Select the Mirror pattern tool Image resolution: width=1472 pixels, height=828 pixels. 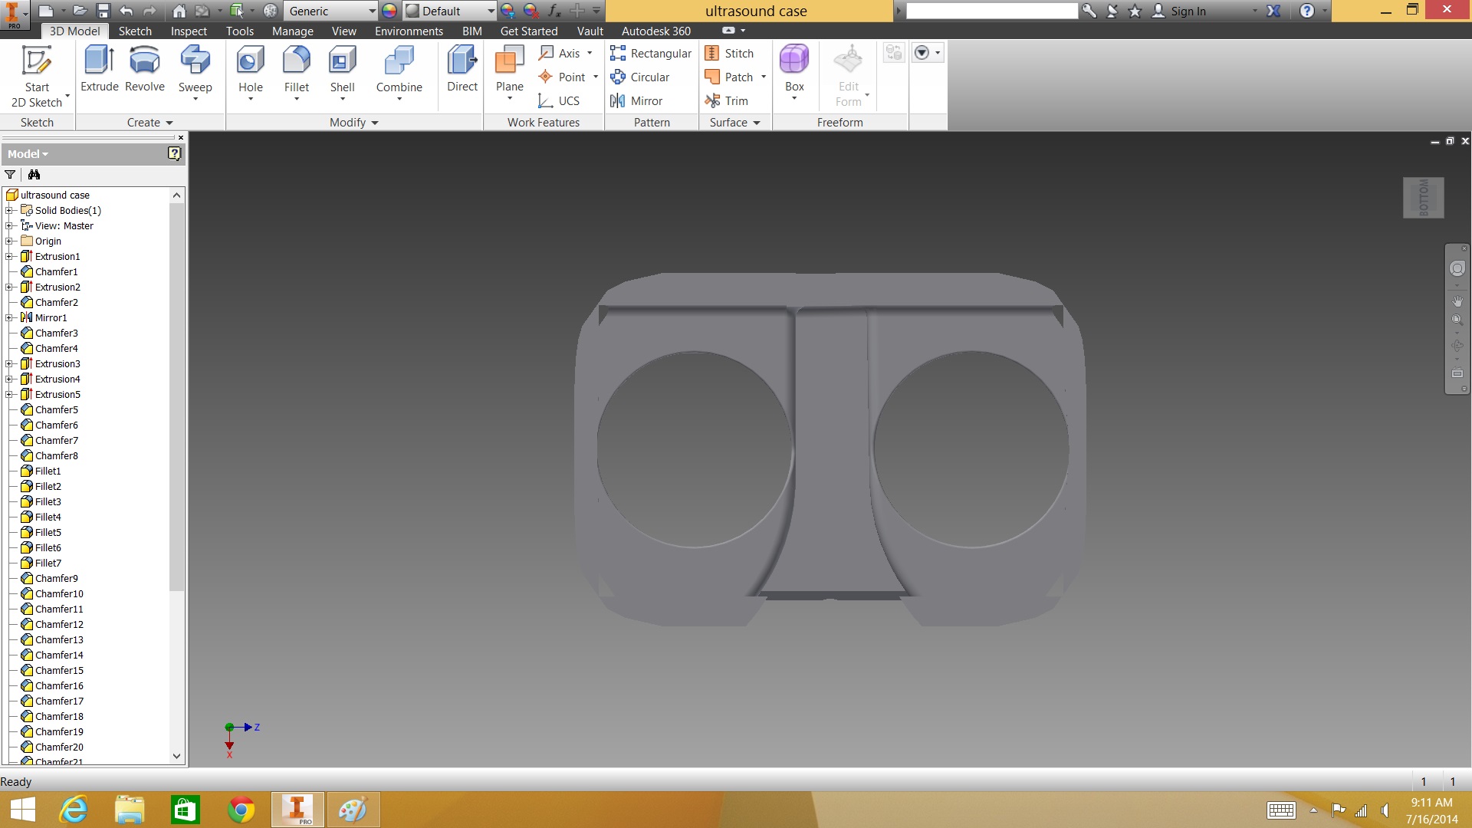(x=636, y=100)
